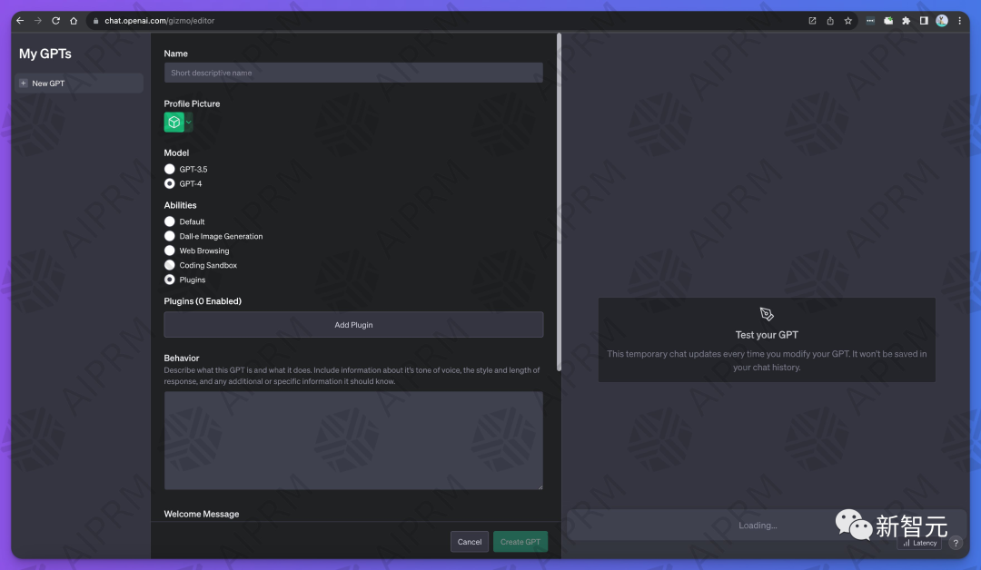Open page in new window icon
The image size is (981, 570).
(812, 21)
